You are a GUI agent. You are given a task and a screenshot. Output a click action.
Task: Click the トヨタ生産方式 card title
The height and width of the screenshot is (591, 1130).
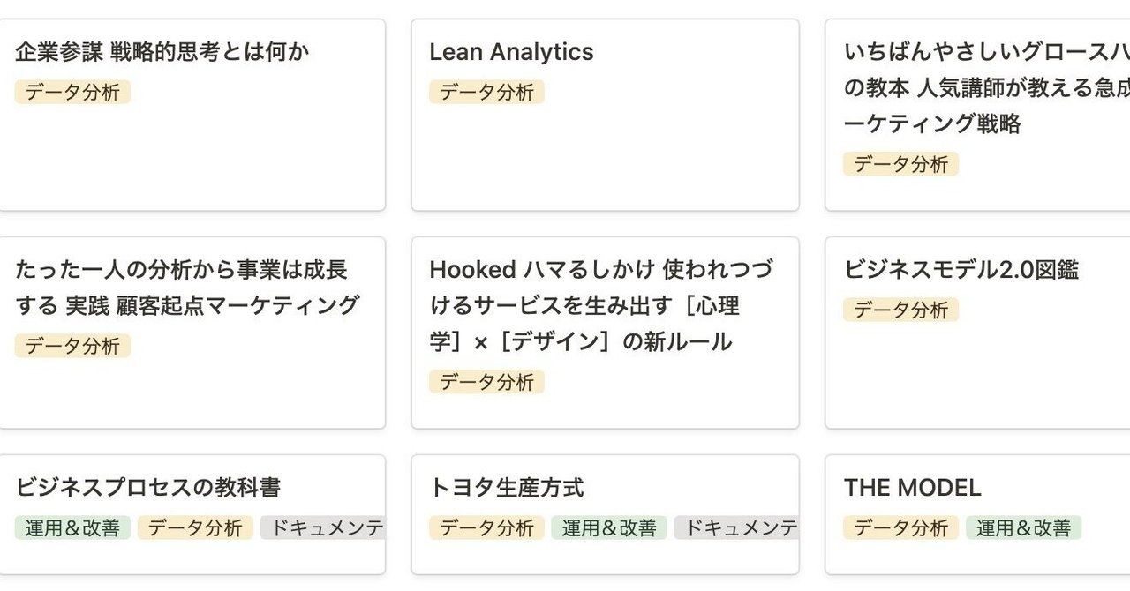click(x=507, y=488)
